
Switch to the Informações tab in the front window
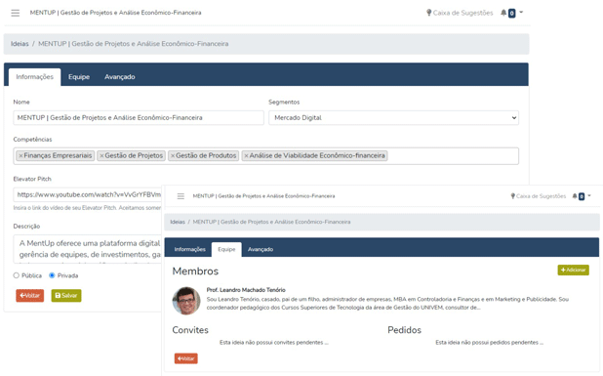click(x=190, y=249)
